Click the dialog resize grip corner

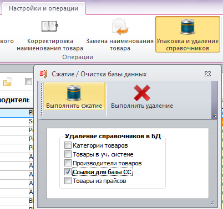[x=212, y=203]
